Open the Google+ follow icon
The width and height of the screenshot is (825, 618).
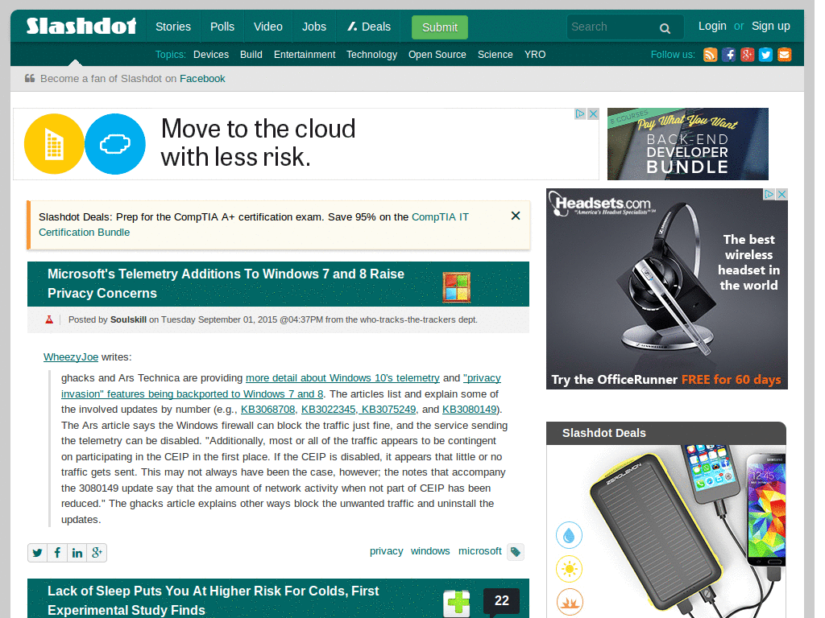[747, 55]
